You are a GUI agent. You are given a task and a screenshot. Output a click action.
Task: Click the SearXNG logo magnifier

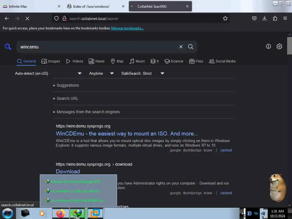pyautogui.click(x=8, y=47)
